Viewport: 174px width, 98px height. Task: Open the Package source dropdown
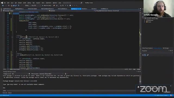pyautogui.click(x=20, y=74)
